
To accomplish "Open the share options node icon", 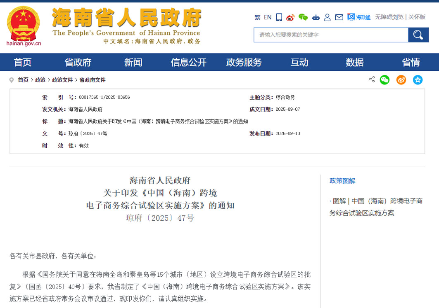I will pyautogui.click(x=371, y=80).
